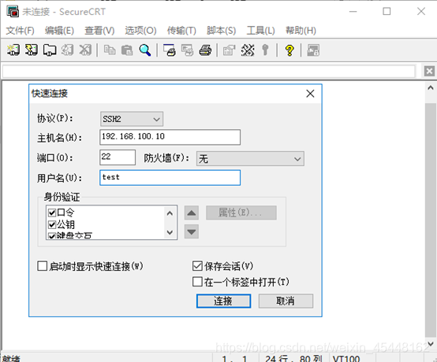This screenshot has height=362, width=437.
Task: Click the Copy toolbar icon
Action: click(110, 50)
